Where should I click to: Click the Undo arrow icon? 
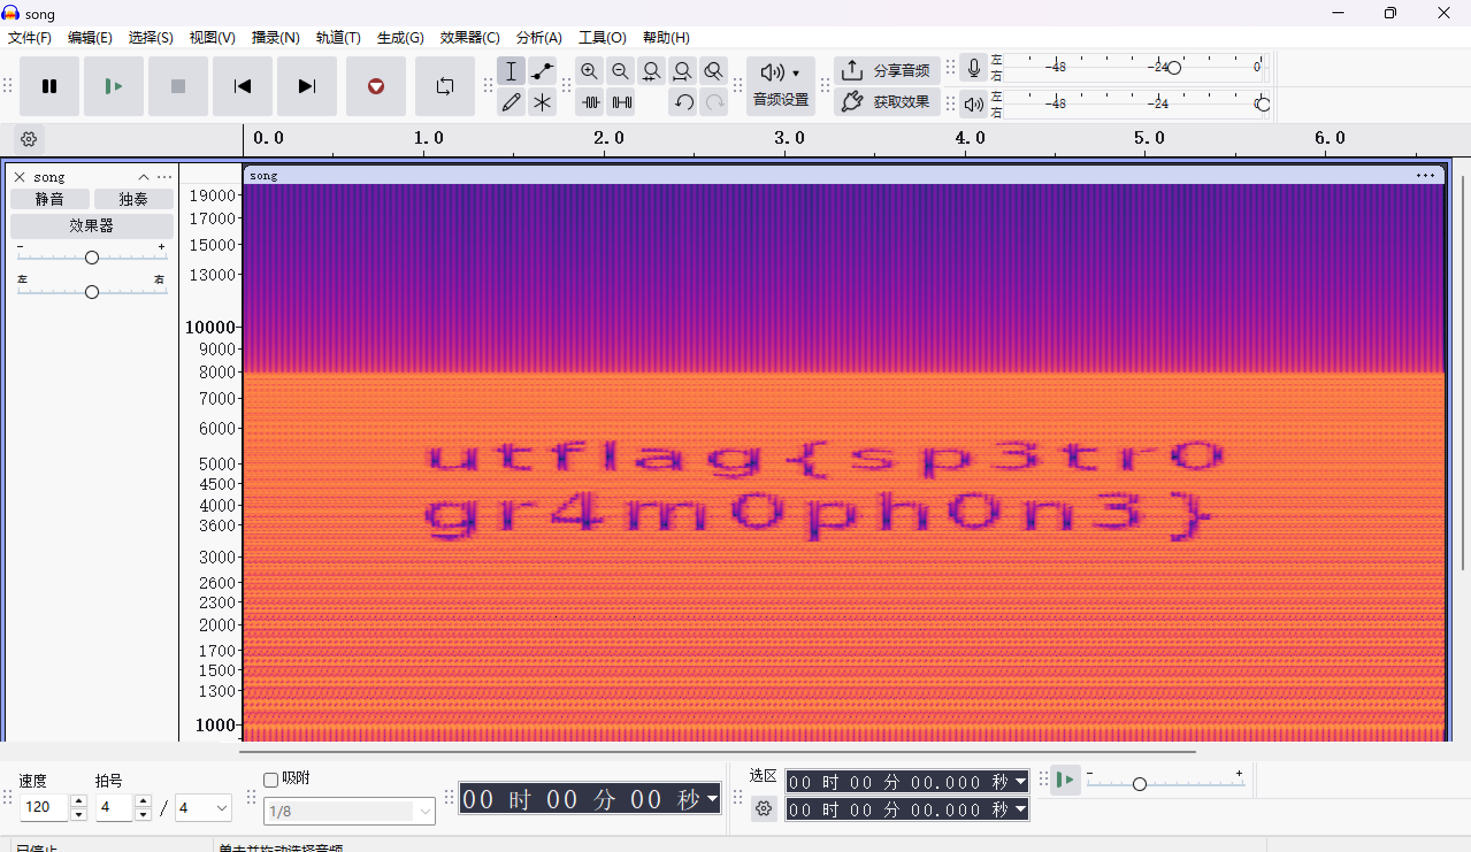(683, 103)
